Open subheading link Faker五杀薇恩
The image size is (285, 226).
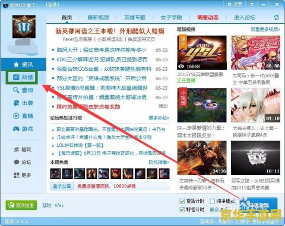tap(77, 39)
